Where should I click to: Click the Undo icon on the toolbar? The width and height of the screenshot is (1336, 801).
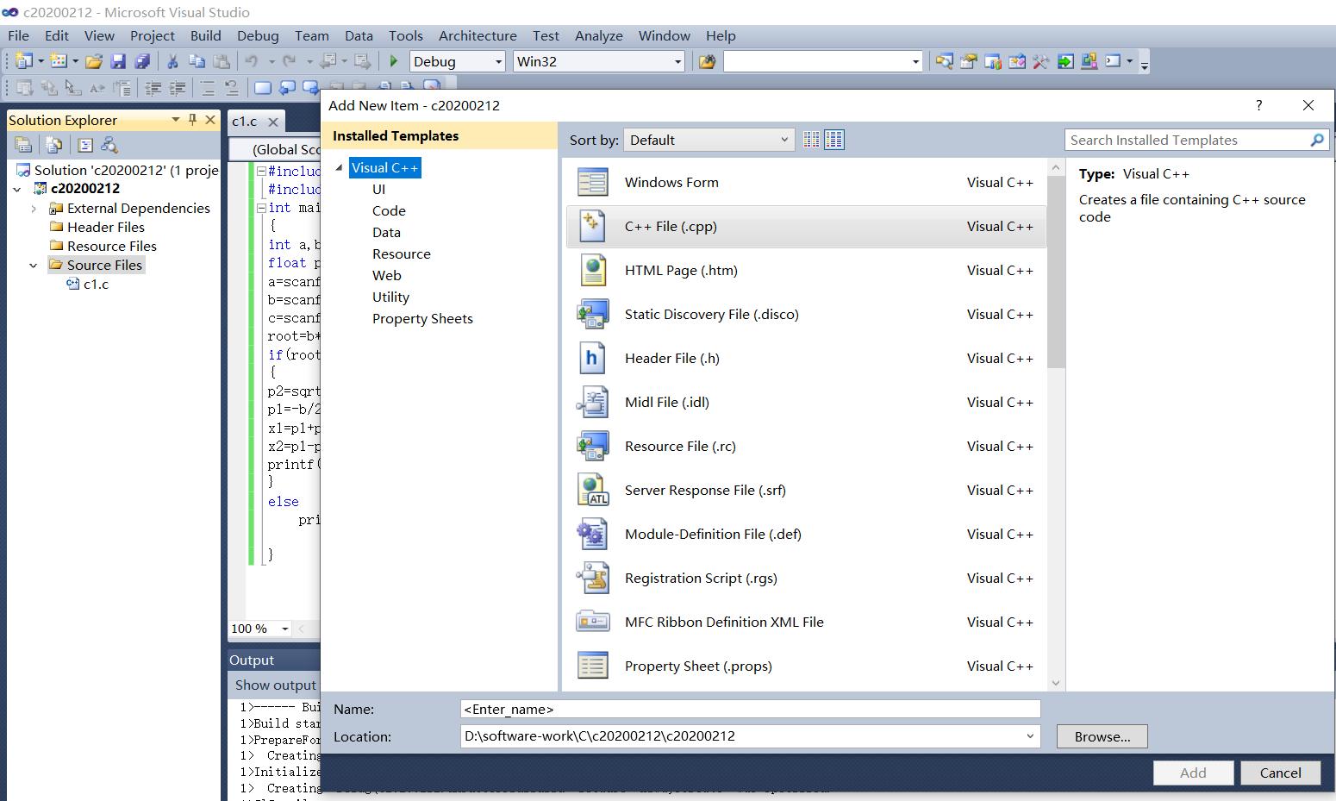250,61
